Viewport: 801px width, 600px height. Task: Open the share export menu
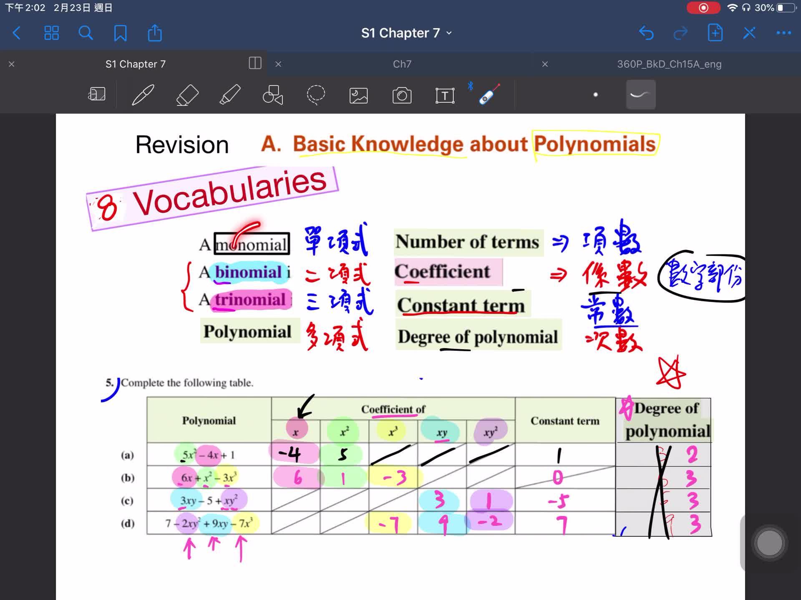coord(155,33)
